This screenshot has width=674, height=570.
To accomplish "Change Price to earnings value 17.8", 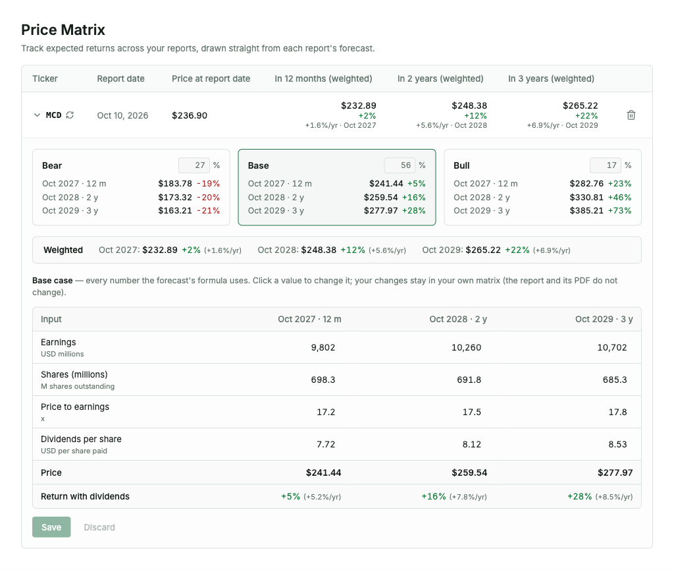I will 617,412.
